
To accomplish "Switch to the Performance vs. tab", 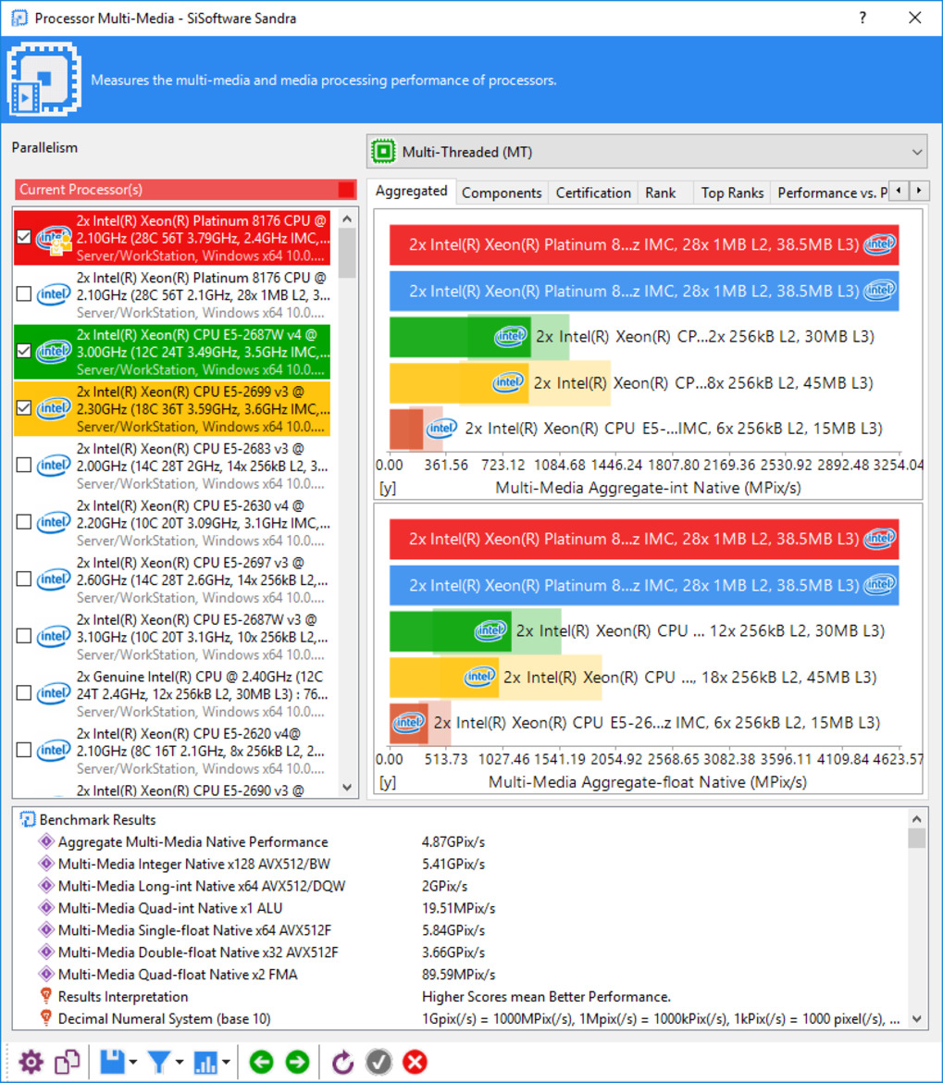I will [830, 193].
